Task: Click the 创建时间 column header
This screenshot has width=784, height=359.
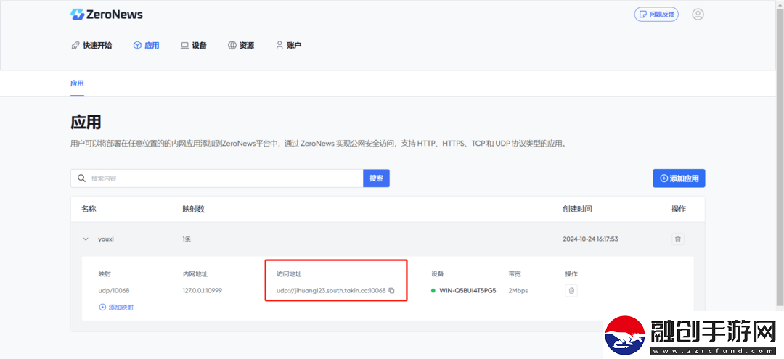Action: coord(578,209)
